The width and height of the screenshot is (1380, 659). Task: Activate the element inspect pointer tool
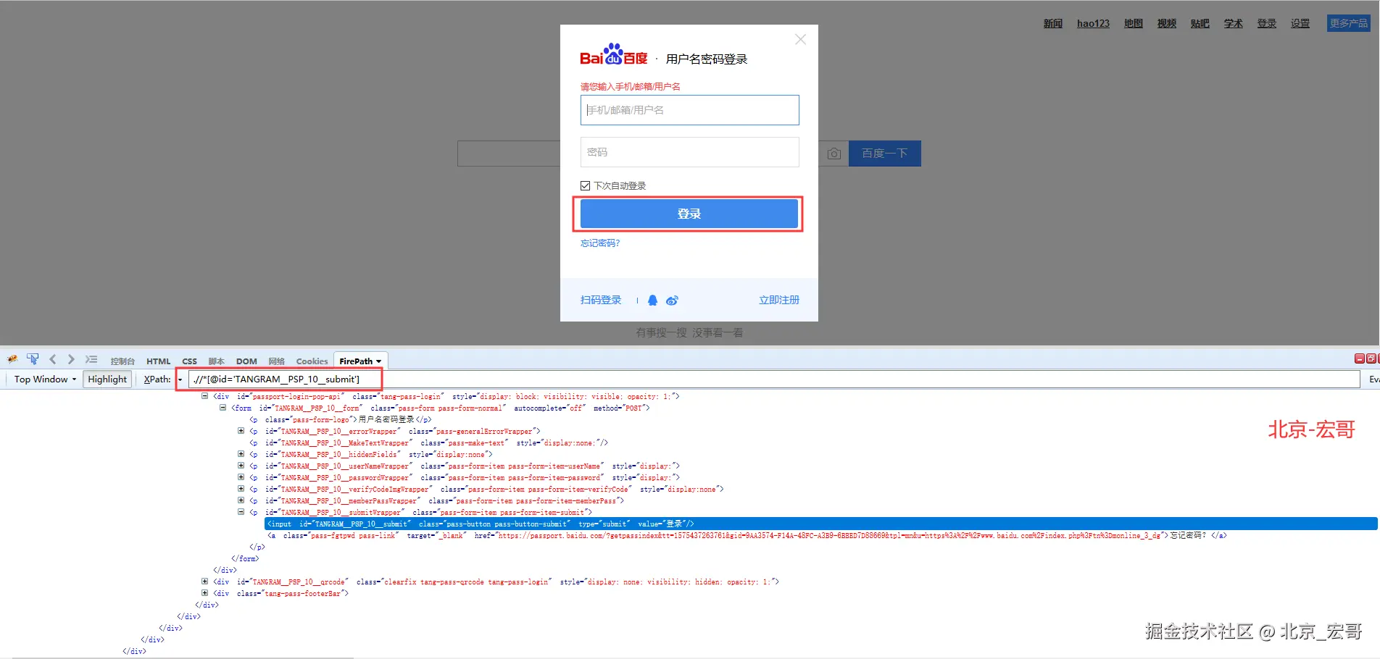pos(33,359)
